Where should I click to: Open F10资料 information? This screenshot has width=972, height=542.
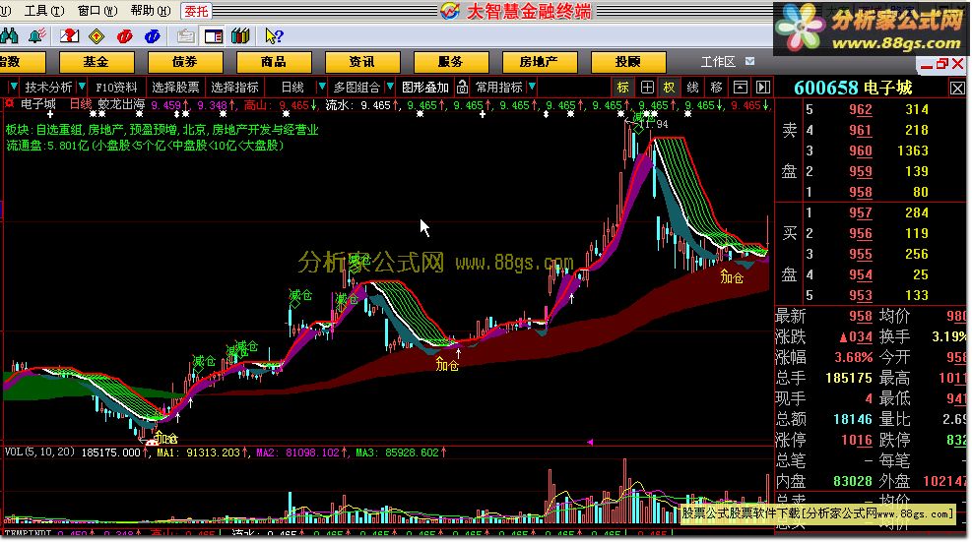click(x=116, y=88)
